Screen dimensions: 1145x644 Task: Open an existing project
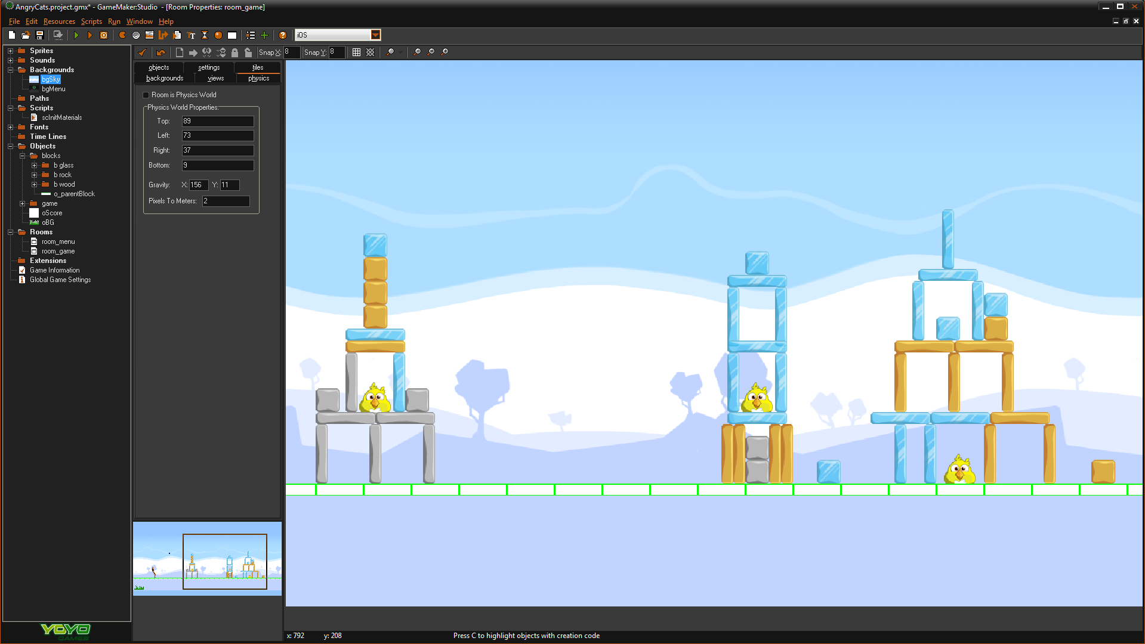click(26, 35)
